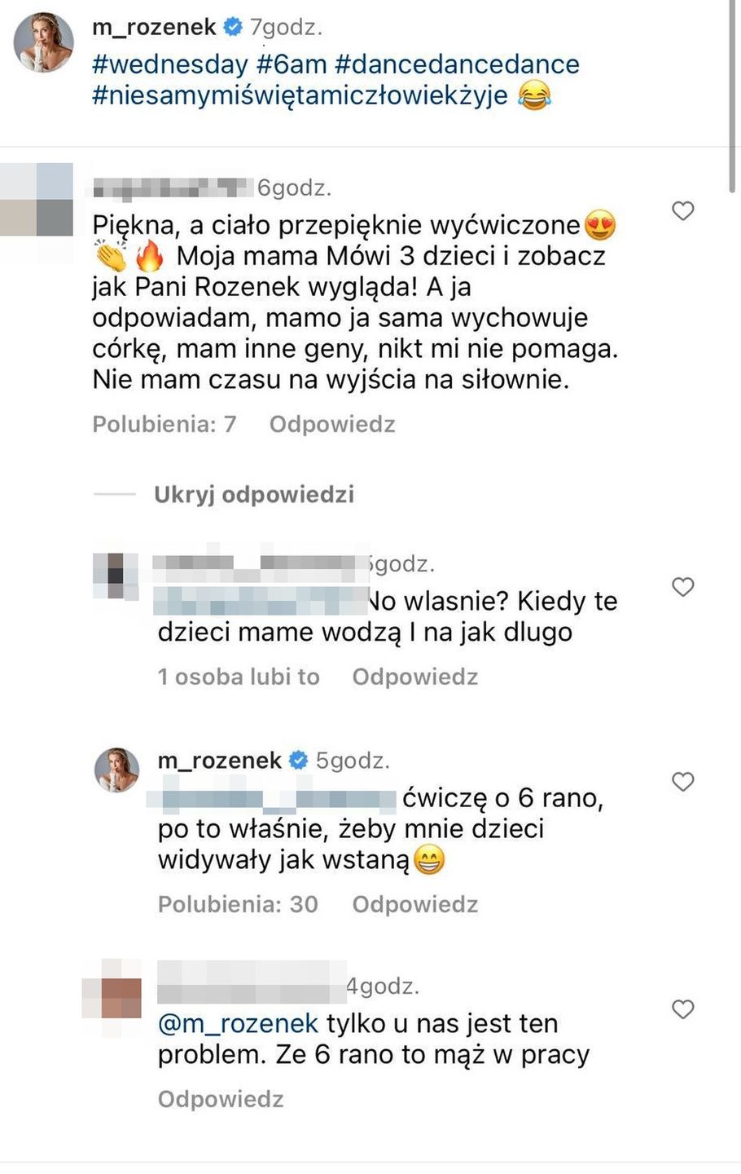This screenshot has width=741, height=1174.
Task: Reply to the "1 osoba lubi to" comment
Action: coord(414,677)
